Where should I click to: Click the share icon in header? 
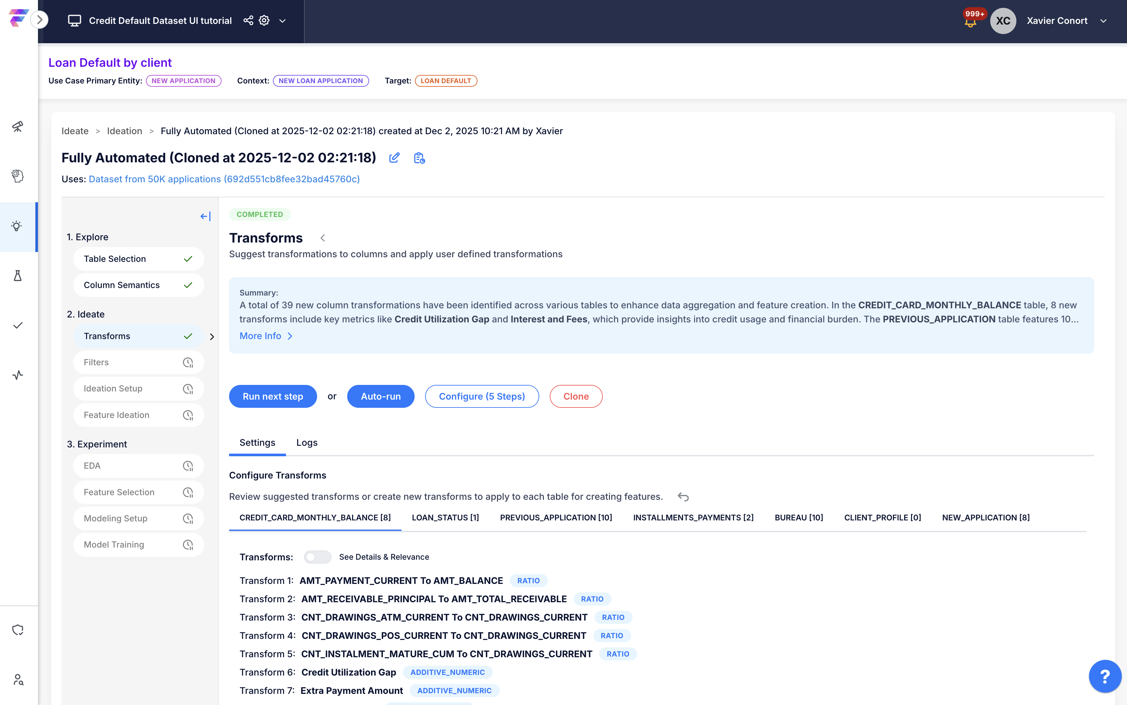pyautogui.click(x=248, y=21)
